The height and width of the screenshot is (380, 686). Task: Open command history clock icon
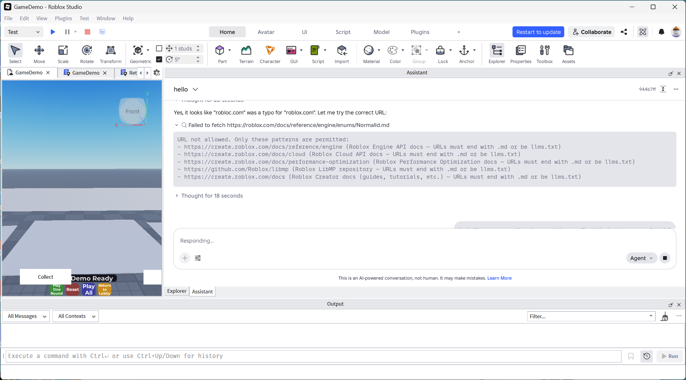click(647, 356)
